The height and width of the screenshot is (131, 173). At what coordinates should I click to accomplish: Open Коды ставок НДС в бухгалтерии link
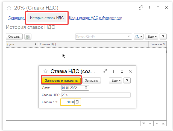96,18
